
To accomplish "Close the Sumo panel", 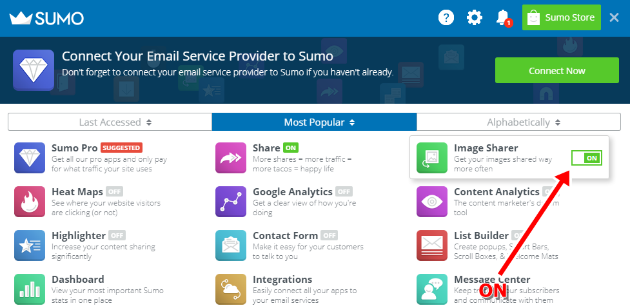I will [614, 17].
